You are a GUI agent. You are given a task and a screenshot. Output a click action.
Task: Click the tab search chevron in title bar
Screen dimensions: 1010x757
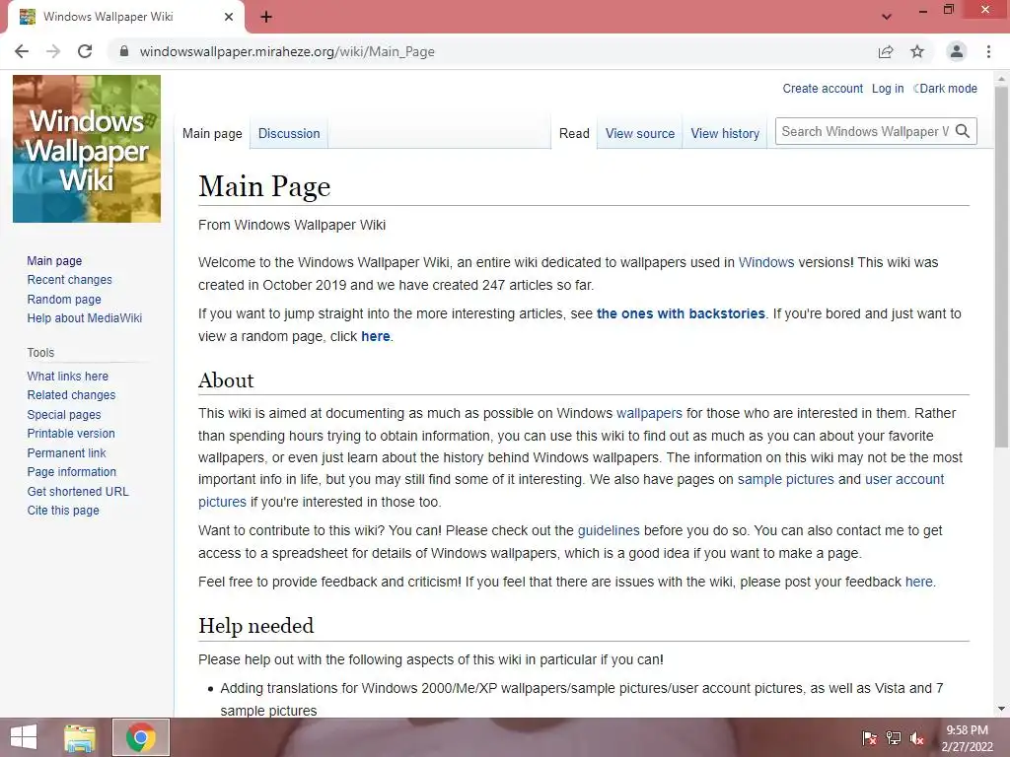(887, 17)
